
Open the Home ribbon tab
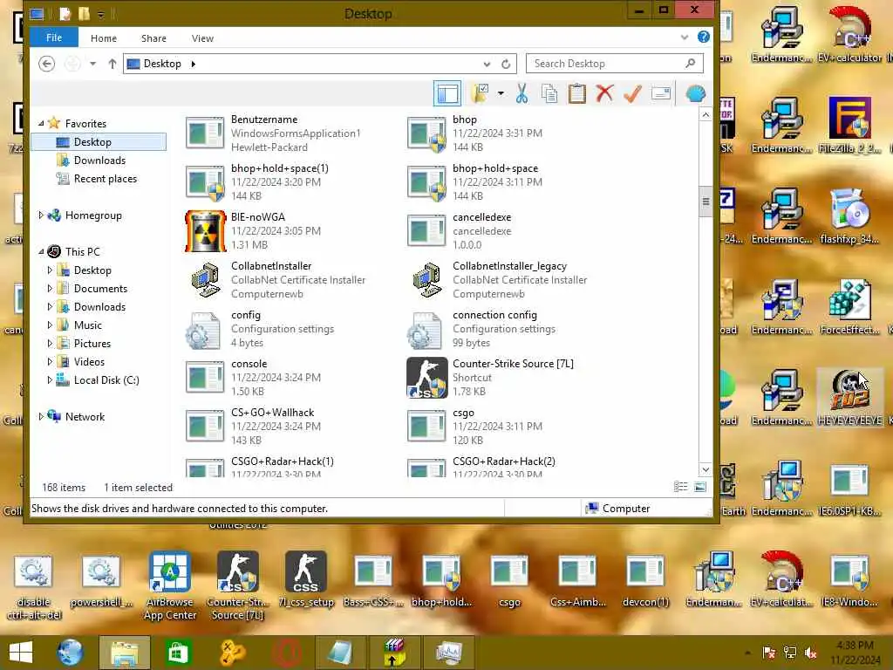104,38
